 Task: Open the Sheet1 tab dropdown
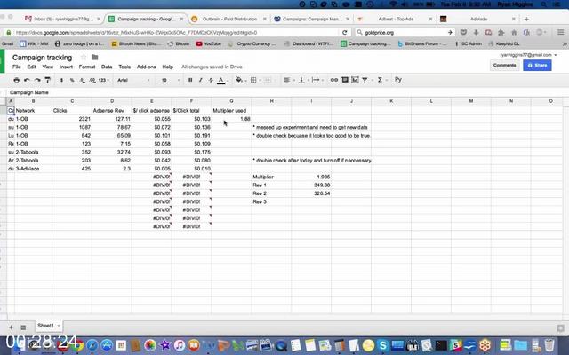(x=59, y=326)
